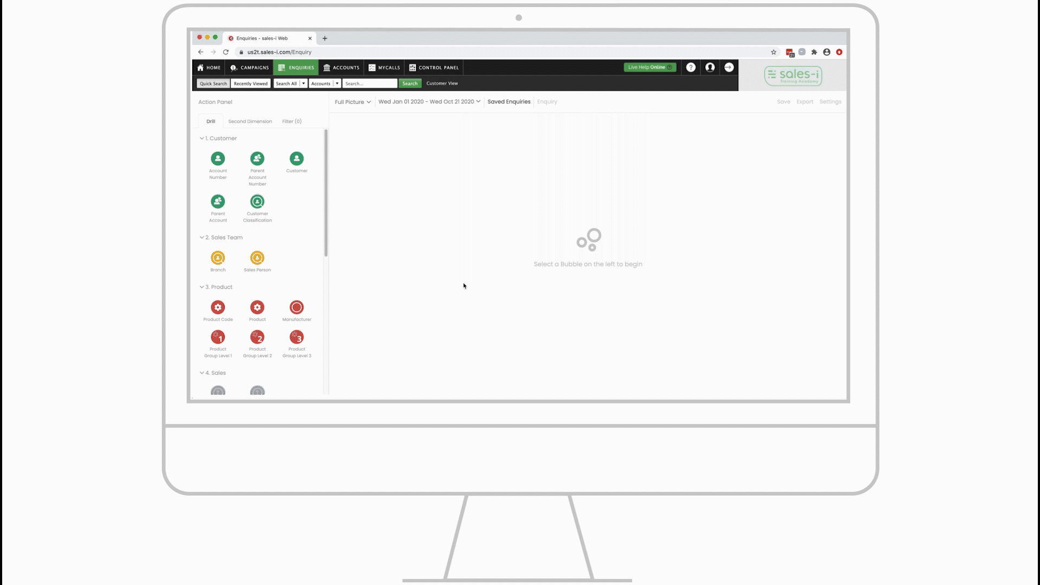Viewport: 1040px width, 585px height.
Task: Select the Account Number icon bubble
Action: pyautogui.click(x=218, y=158)
